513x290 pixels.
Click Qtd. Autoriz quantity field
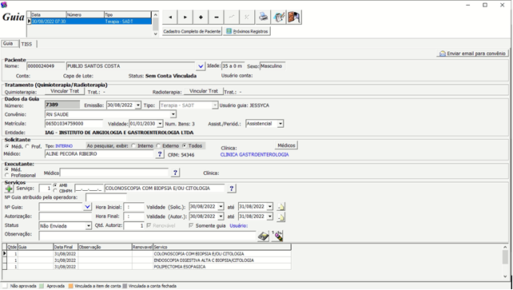coord(133,226)
